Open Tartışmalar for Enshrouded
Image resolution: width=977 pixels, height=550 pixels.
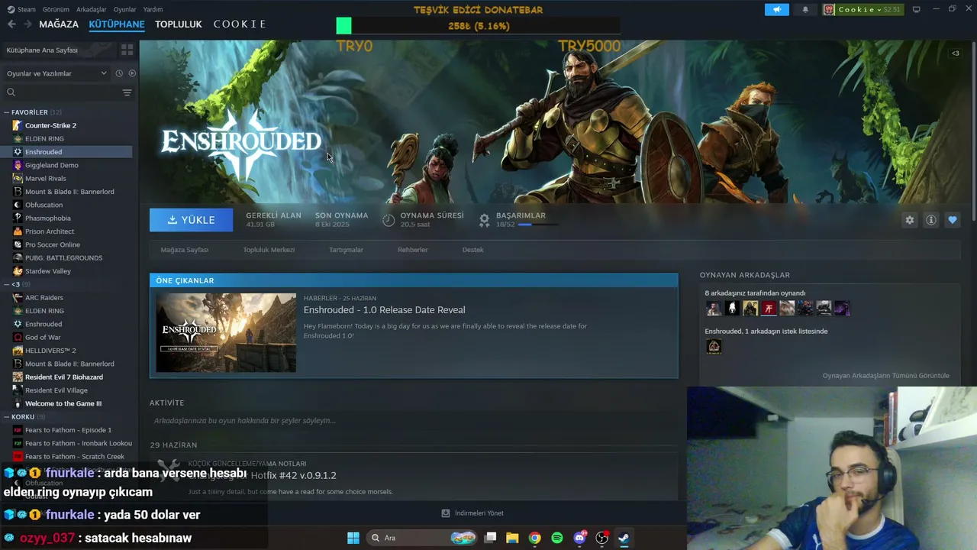[346, 250]
